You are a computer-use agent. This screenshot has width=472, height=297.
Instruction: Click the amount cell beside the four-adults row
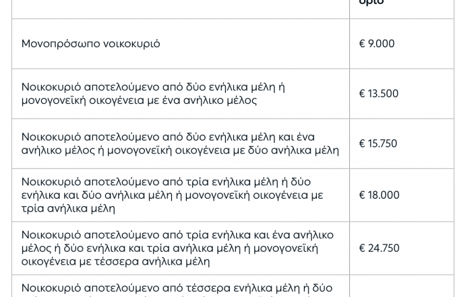coord(401,288)
